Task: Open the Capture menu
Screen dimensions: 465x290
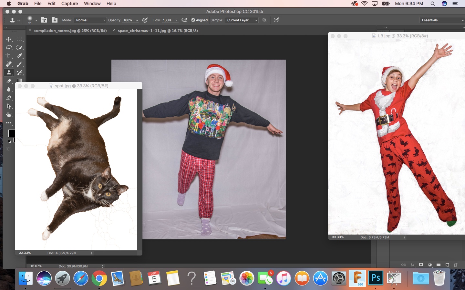Action: coord(70,4)
